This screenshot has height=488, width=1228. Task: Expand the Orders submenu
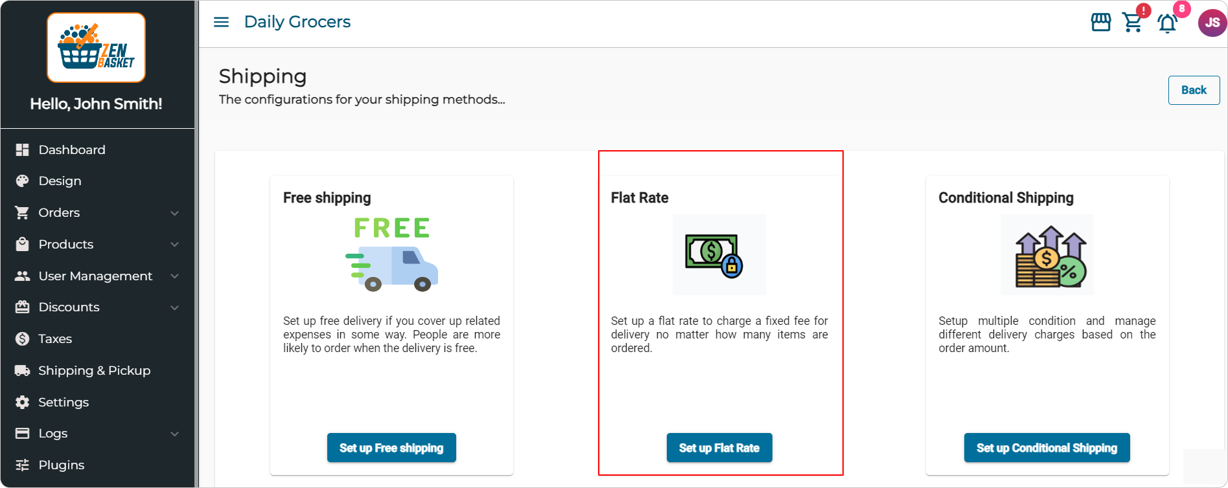pyautogui.click(x=174, y=213)
